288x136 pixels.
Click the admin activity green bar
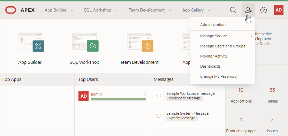(x=119, y=99)
